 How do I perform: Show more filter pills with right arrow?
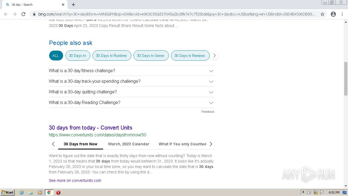[214, 56]
